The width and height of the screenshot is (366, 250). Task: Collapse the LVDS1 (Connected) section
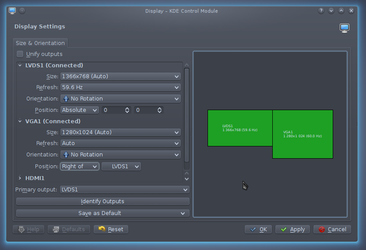coord(20,66)
